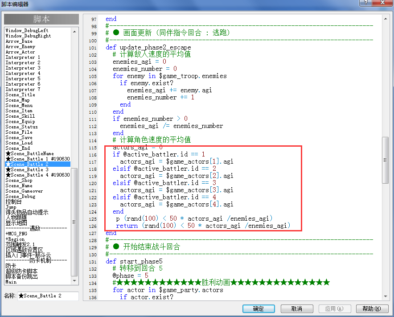Click code editor scroll down arrow

(x=386, y=296)
